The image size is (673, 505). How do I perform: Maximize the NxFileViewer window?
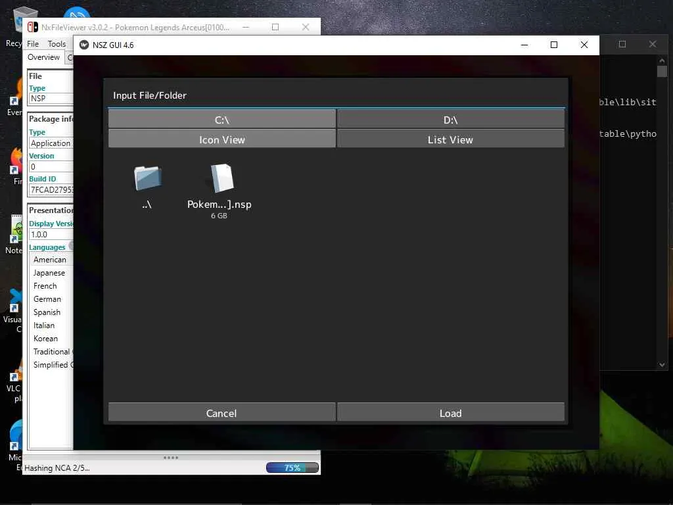click(275, 27)
